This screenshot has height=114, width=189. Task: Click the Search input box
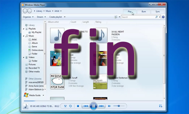138,17
